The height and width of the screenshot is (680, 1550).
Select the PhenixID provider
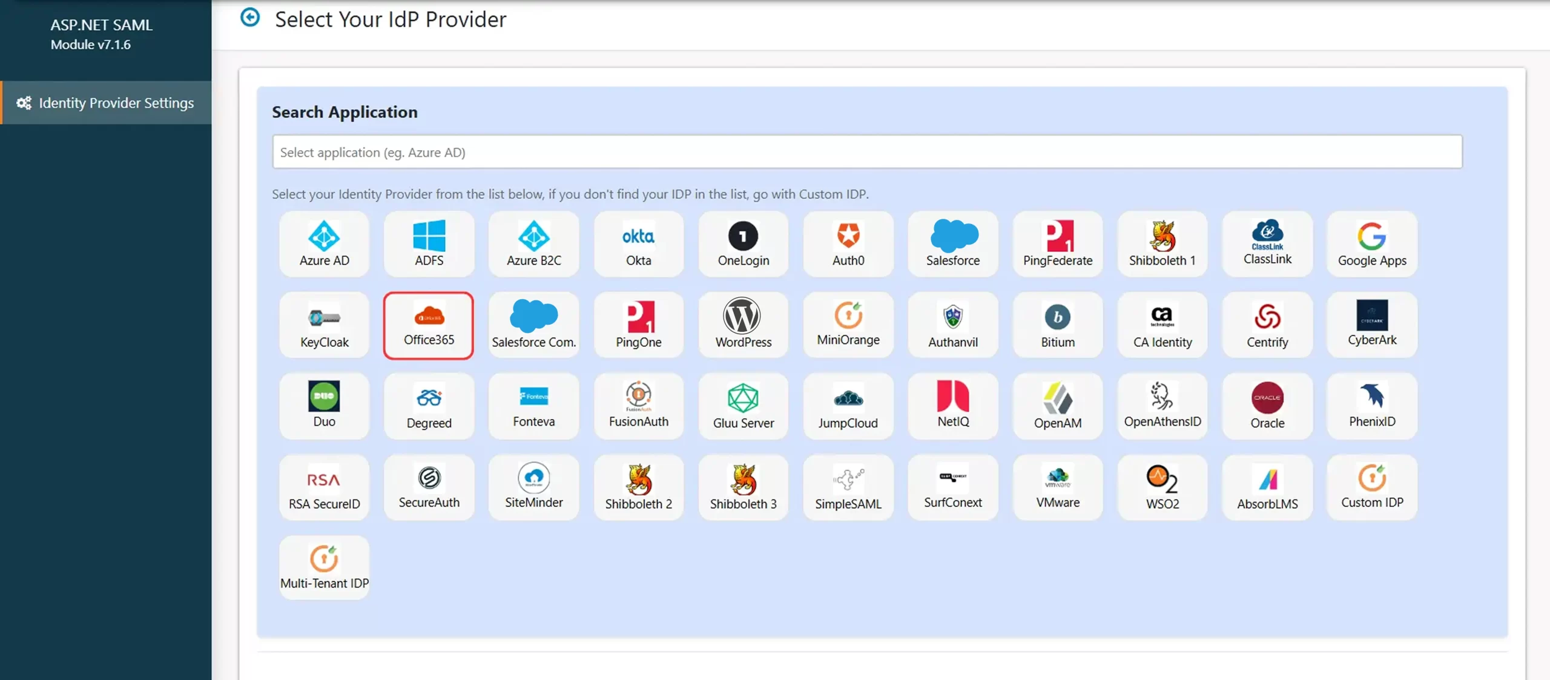tap(1371, 406)
